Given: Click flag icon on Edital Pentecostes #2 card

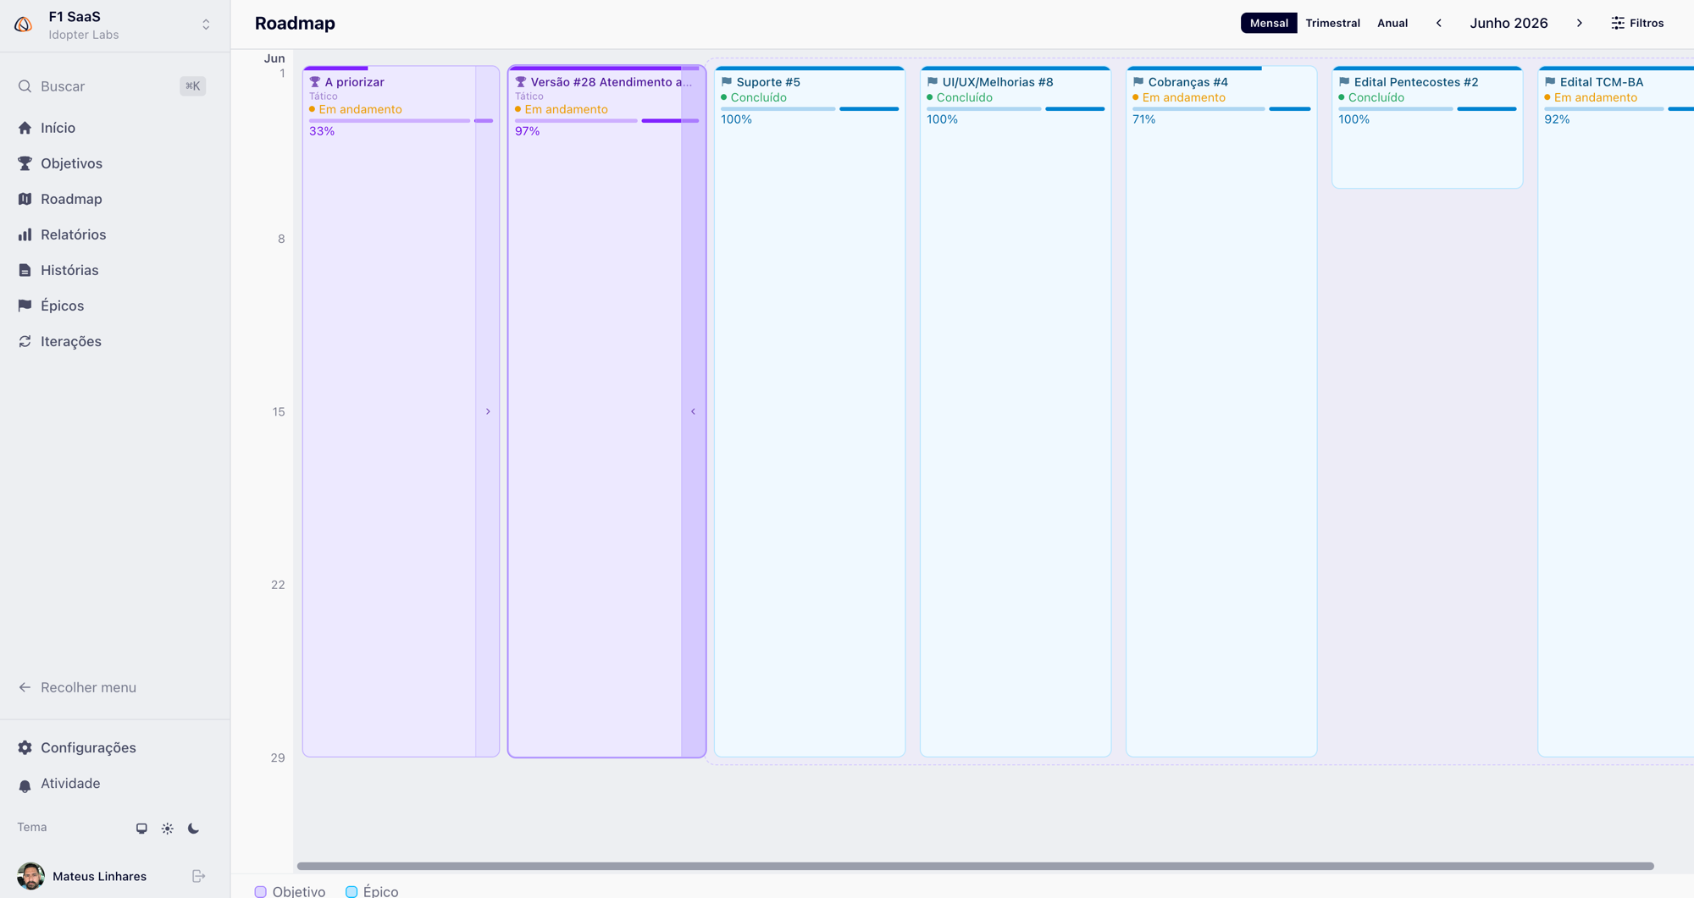Looking at the screenshot, I should pyautogui.click(x=1344, y=82).
